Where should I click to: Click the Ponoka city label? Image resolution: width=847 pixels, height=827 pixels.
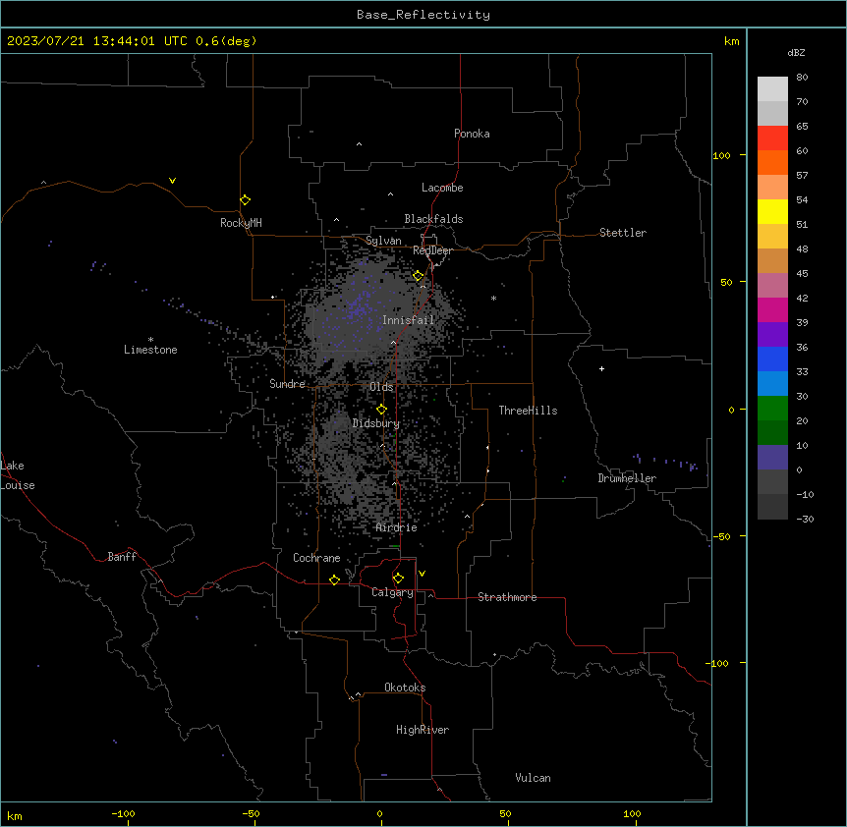tap(472, 134)
